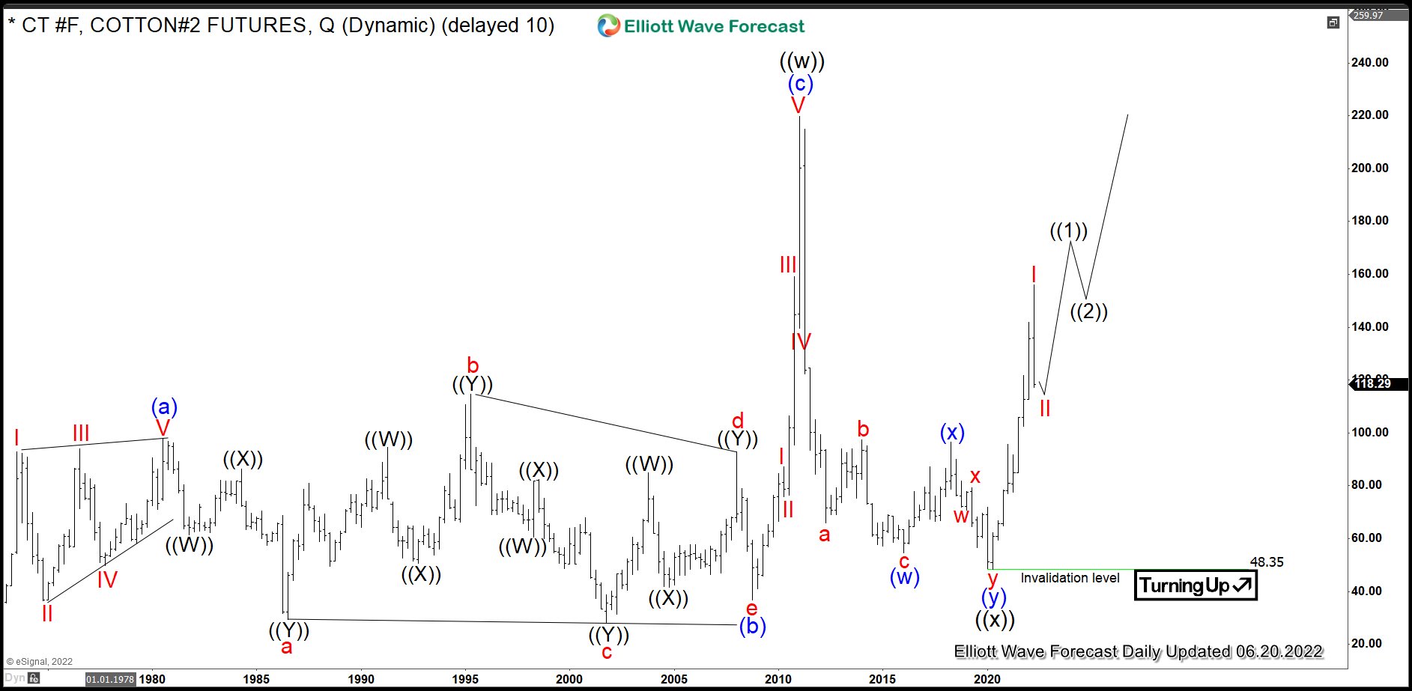The height and width of the screenshot is (691, 1412).
Task: Select the ((2)) projection label
Action: click(x=1088, y=312)
